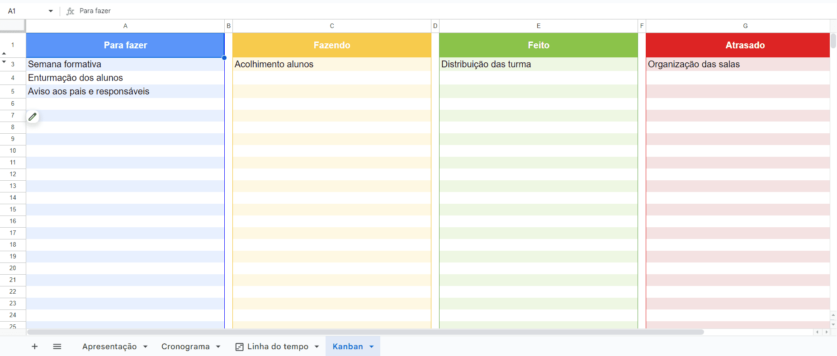Open the Apresentação tab dropdown arrow
The height and width of the screenshot is (356, 837).
click(x=145, y=347)
